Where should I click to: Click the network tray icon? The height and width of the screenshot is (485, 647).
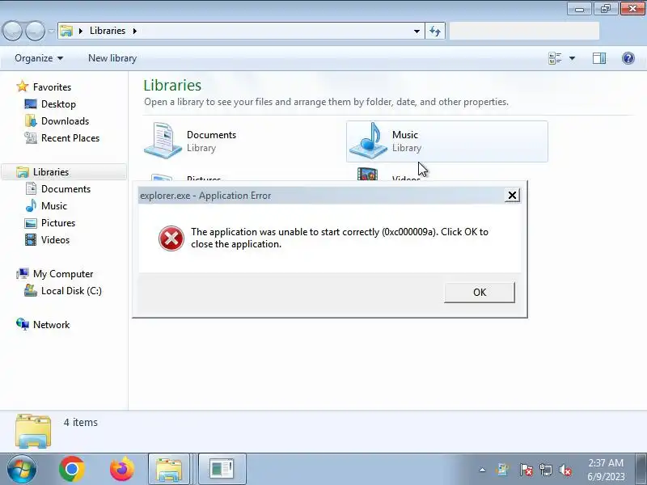click(x=545, y=470)
